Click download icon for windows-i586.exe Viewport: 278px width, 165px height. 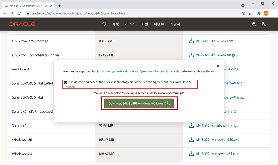[191, 140]
